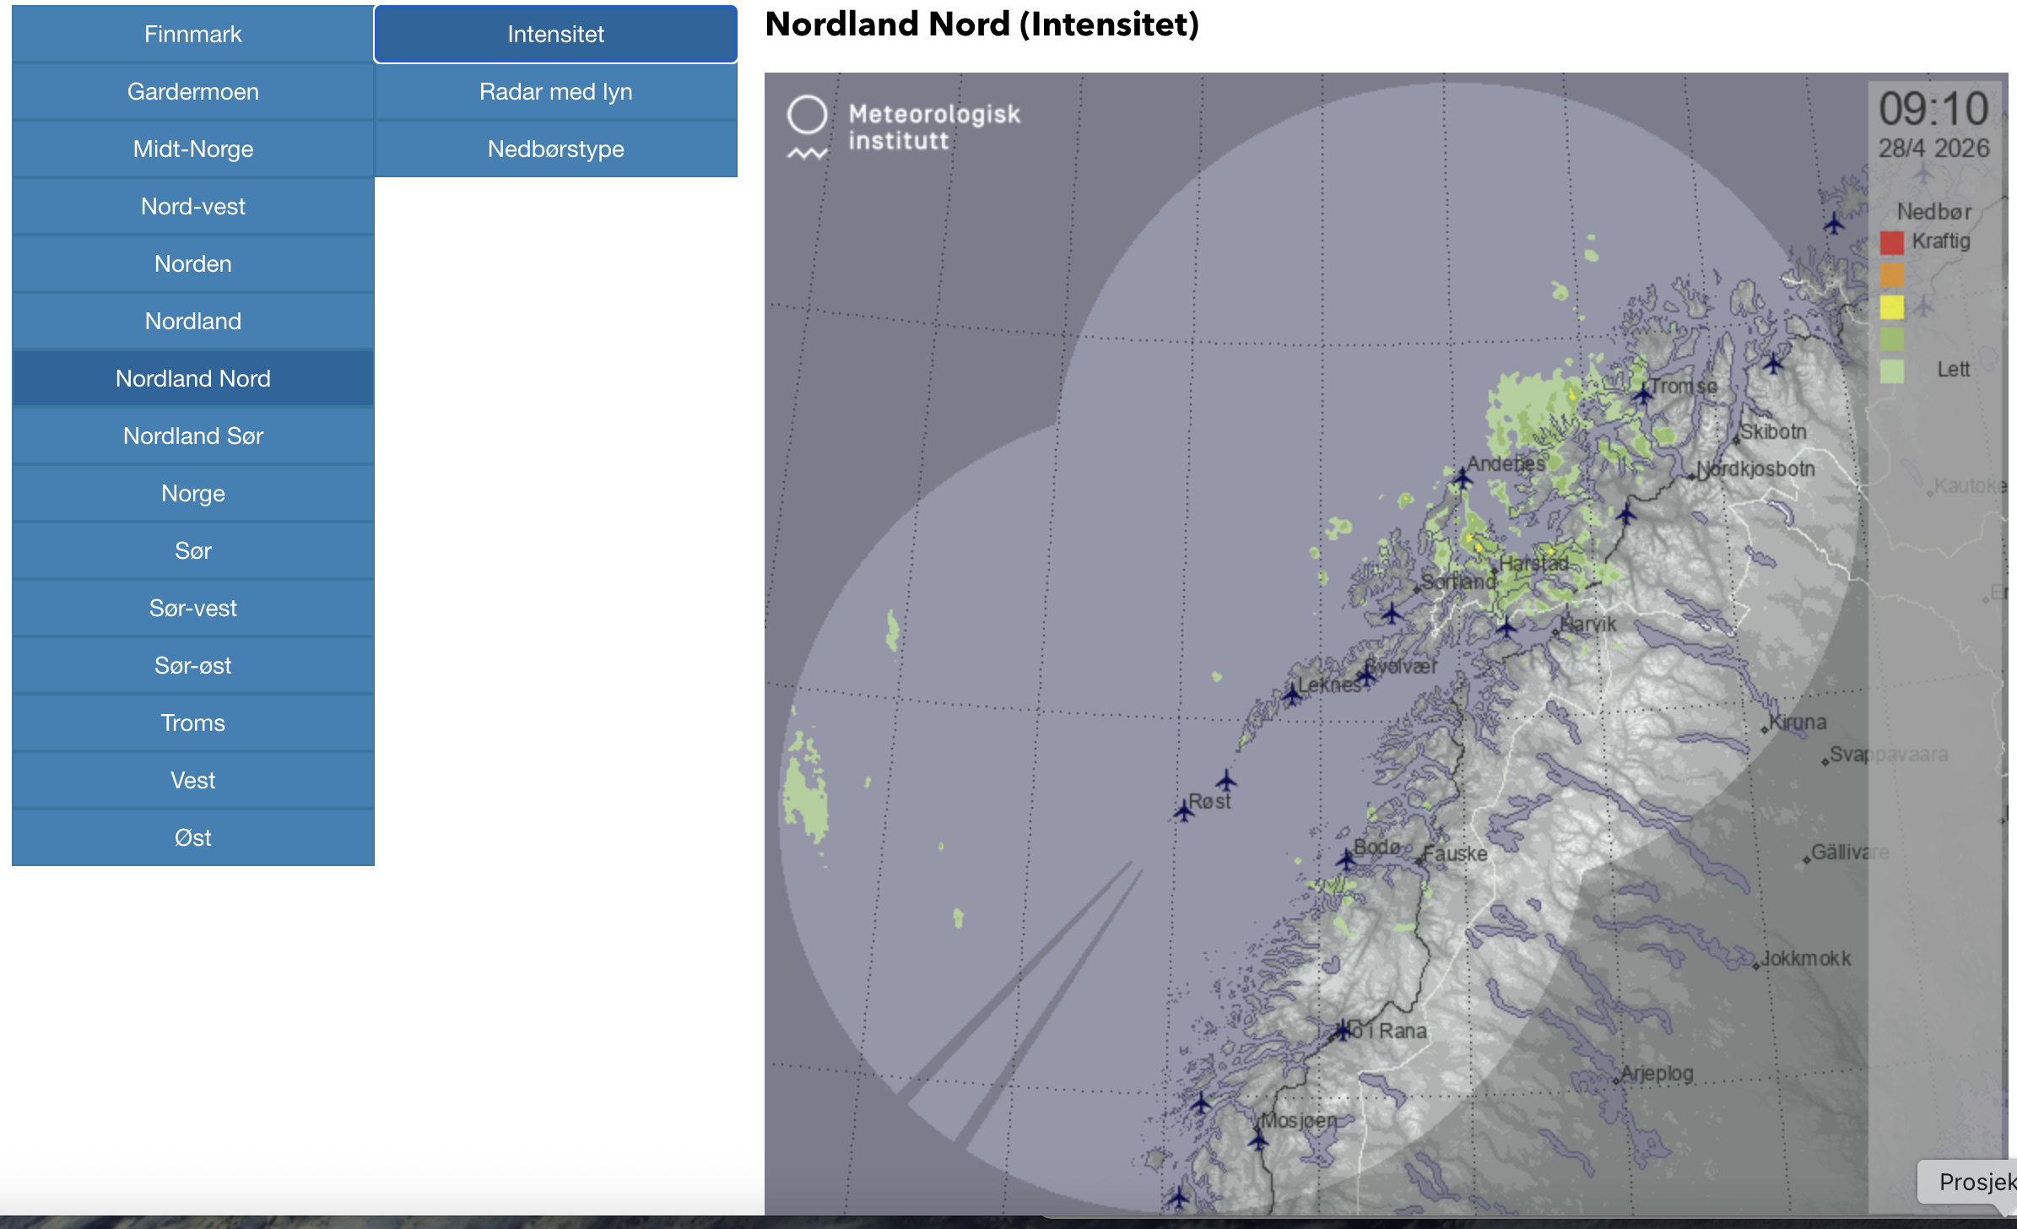Open the Nedbørstype radar view

(556, 149)
